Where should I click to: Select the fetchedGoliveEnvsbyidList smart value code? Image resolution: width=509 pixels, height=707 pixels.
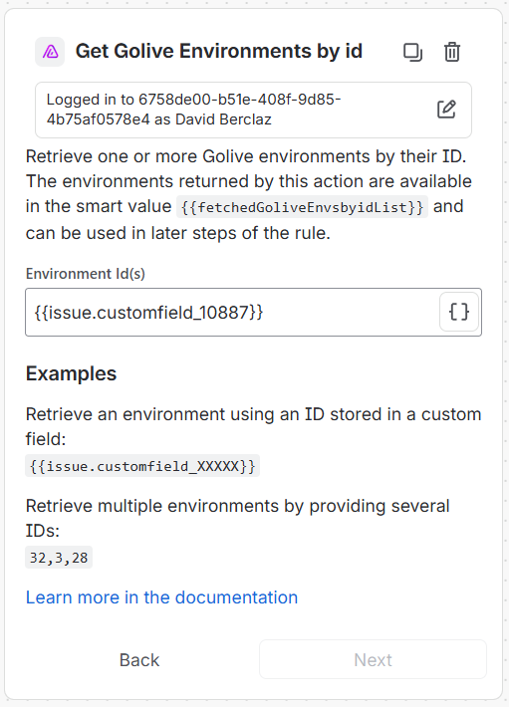(302, 207)
